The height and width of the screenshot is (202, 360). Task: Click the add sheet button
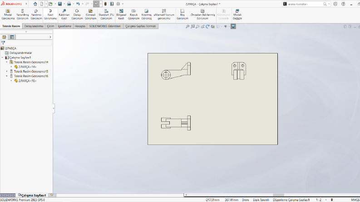pos(52,195)
